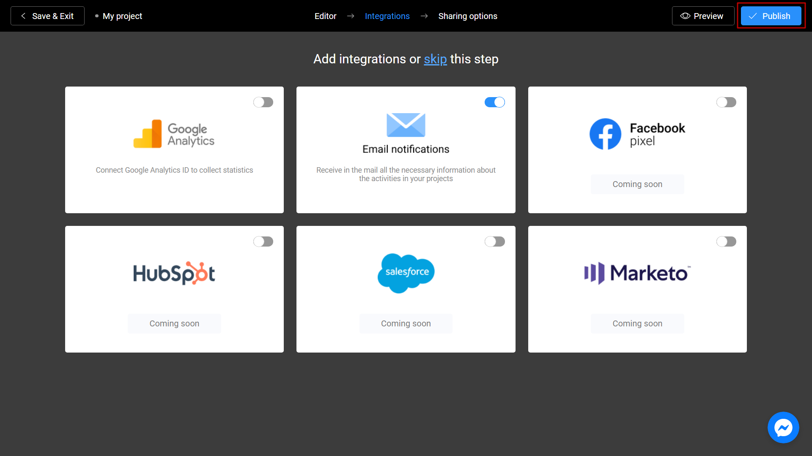This screenshot has height=456, width=812.
Task: Click the Editor step link
Action: point(326,16)
